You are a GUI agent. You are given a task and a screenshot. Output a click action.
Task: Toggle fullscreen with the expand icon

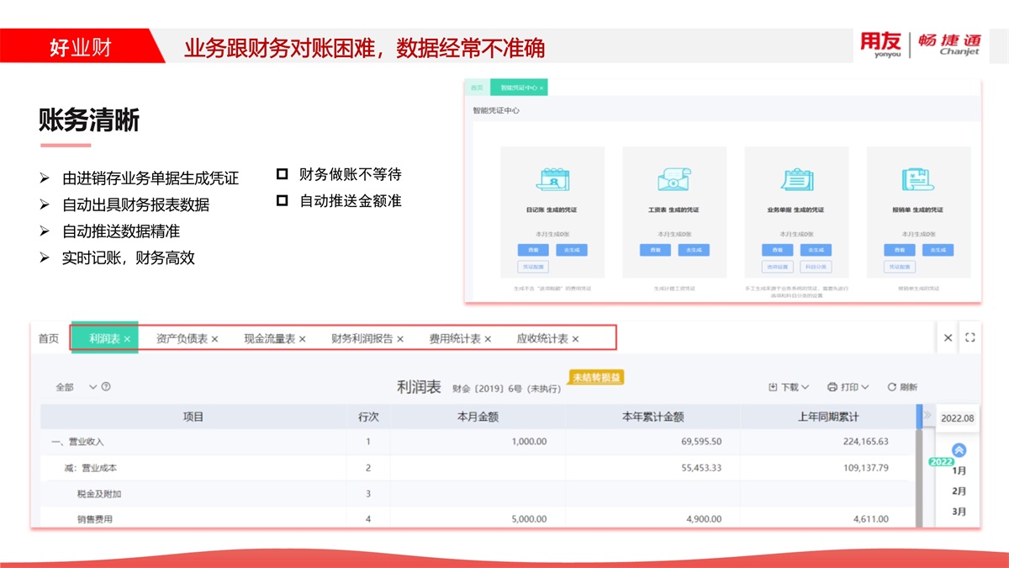[x=969, y=337]
